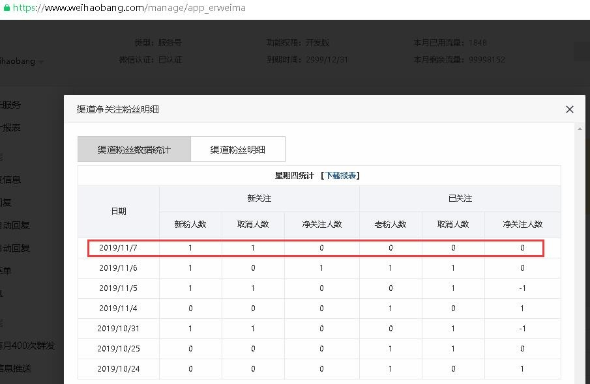This screenshot has width=590, height=384.
Task: Expand the haobang account dropdown arrow
Action: click(x=41, y=62)
